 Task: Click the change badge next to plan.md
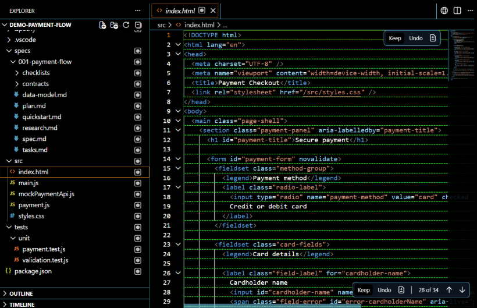138,106
